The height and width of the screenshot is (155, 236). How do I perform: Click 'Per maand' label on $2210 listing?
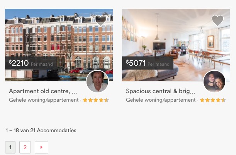pyautogui.click(x=42, y=64)
